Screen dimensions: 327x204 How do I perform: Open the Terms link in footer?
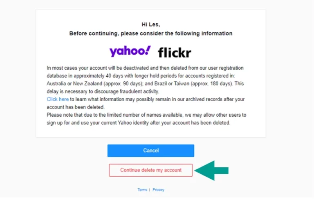(x=142, y=190)
